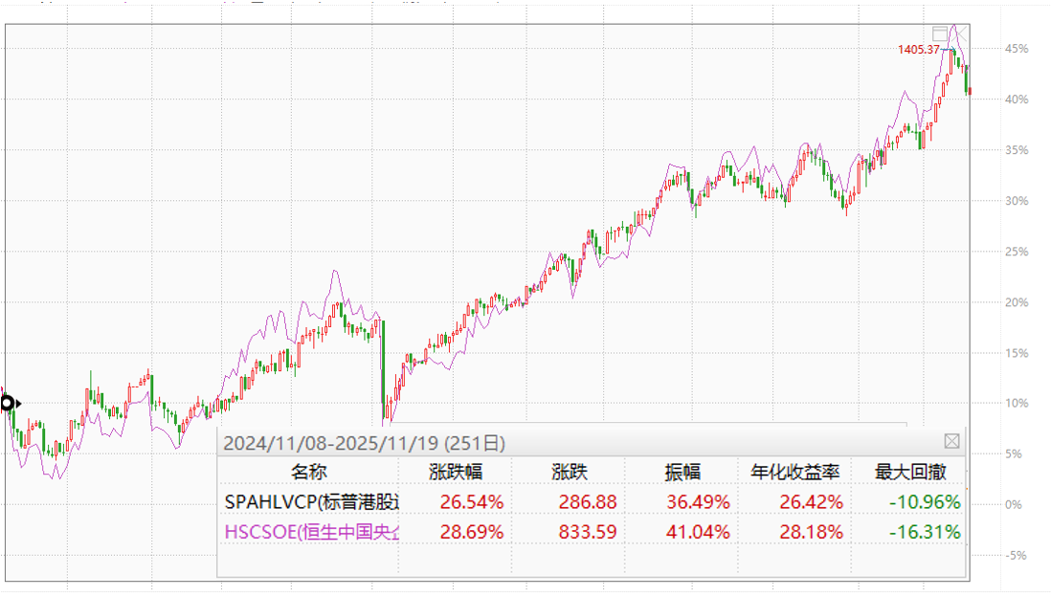Screen dimensions: 1051x597
Task: Click the black circle start marker
Action: point(8,403)
